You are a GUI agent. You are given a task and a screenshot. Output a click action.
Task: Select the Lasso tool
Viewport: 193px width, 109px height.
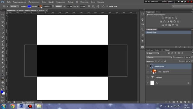click(3, 22)
